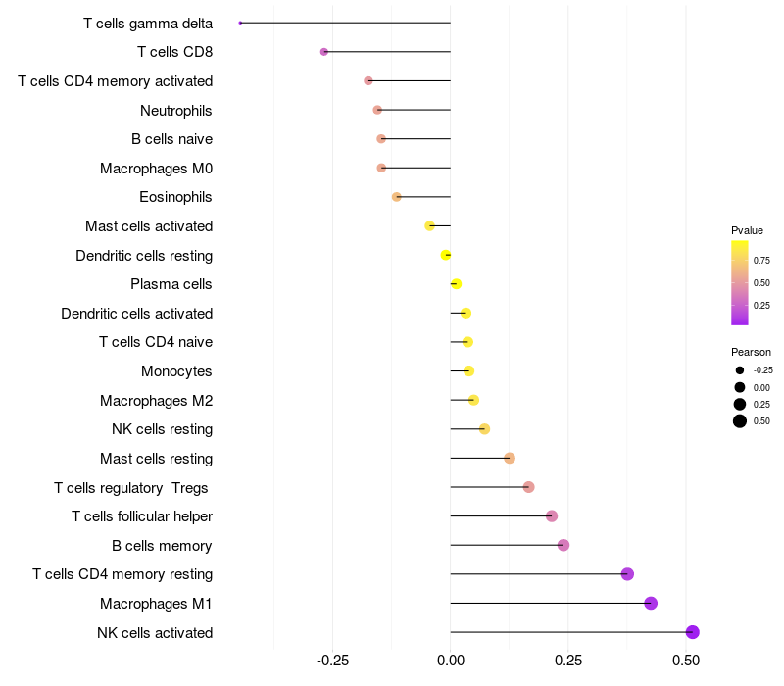Click the T cells CD4 memory resting dot

627,574
